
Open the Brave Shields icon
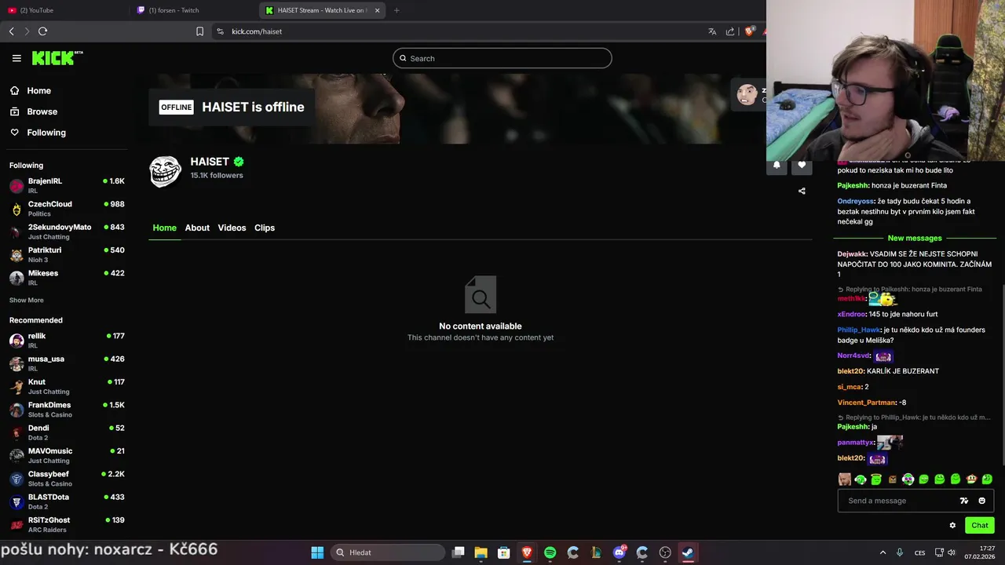[x=749, y=31]
